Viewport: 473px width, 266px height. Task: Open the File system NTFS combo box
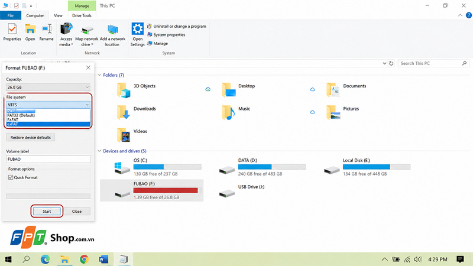(x=48, y=105)
